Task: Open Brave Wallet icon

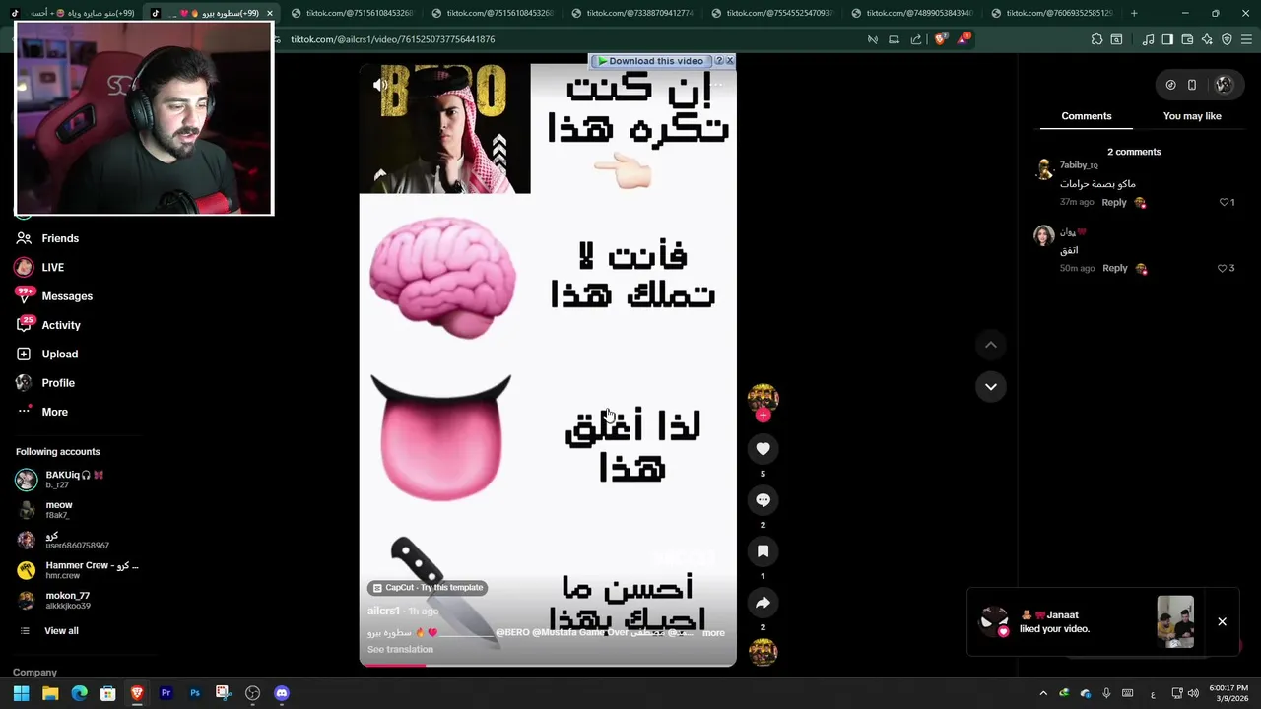Action: click(1187, 39)
